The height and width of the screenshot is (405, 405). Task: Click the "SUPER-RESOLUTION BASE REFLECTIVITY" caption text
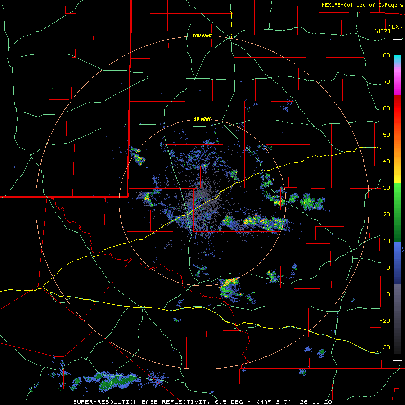(x=142, y=402)
